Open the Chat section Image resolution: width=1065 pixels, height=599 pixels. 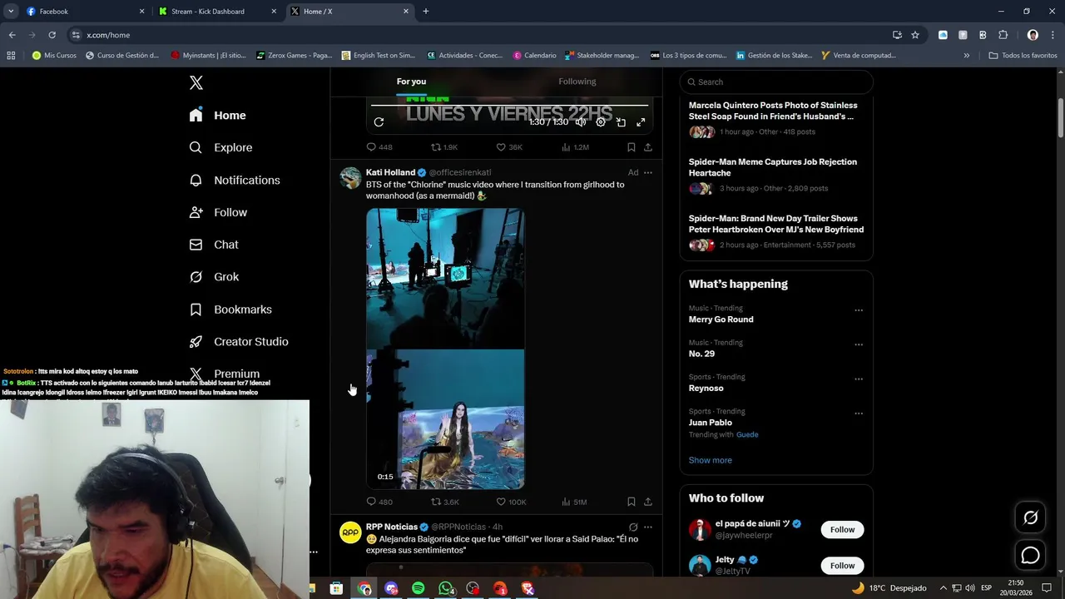[x=214, y=245]
